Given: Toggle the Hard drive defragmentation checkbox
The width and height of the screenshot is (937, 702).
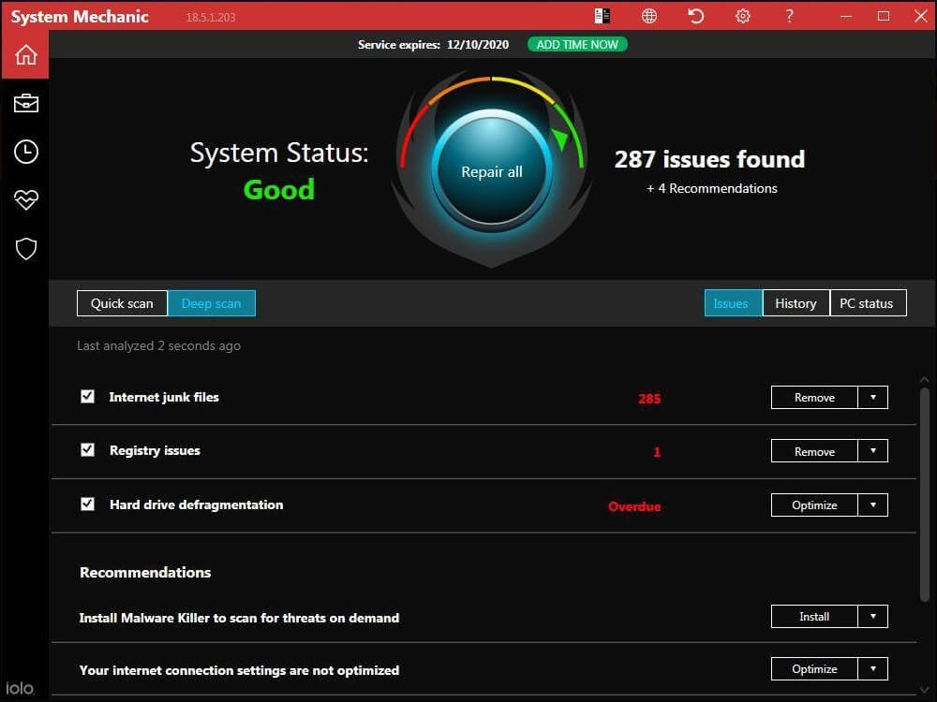Looking at the screenshot, I should (x=87, y=504).
